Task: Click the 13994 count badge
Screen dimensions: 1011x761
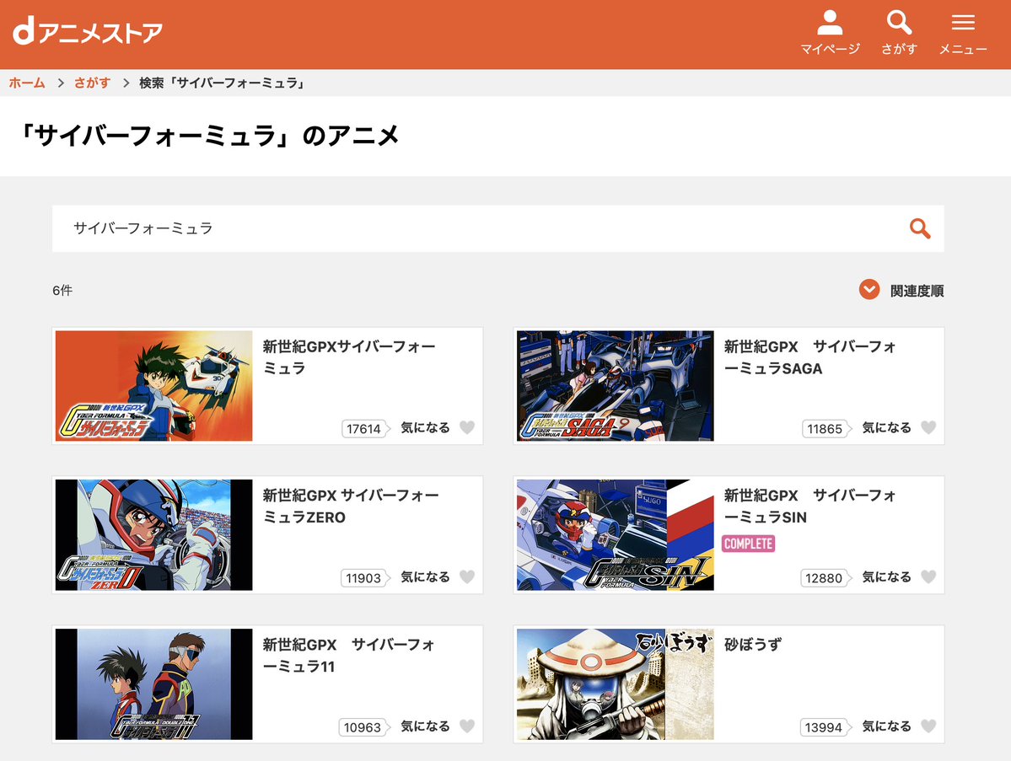Action: [825, 727]
